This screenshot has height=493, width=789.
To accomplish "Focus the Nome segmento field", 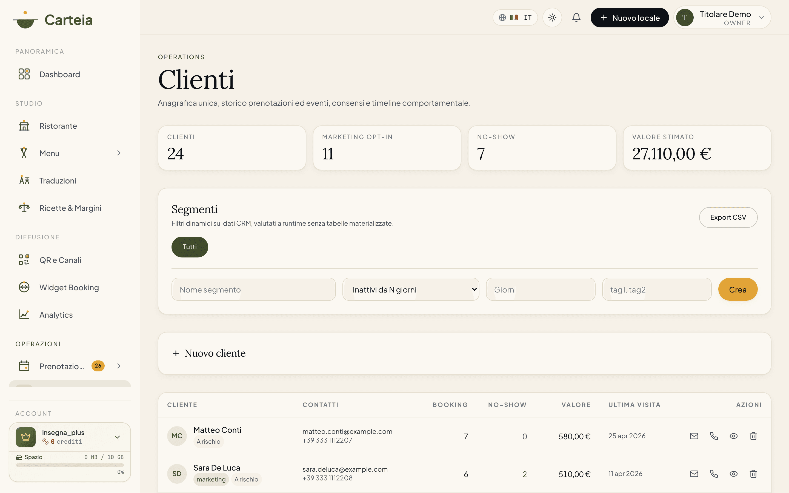I will 253,289.
